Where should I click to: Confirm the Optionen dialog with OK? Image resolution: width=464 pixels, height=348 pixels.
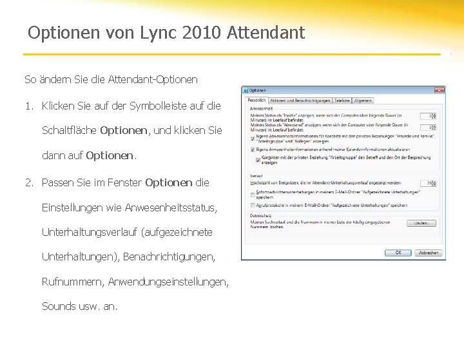coord(398,253)
